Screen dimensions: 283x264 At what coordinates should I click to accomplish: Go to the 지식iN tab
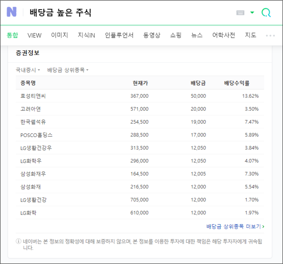[86, 35]
